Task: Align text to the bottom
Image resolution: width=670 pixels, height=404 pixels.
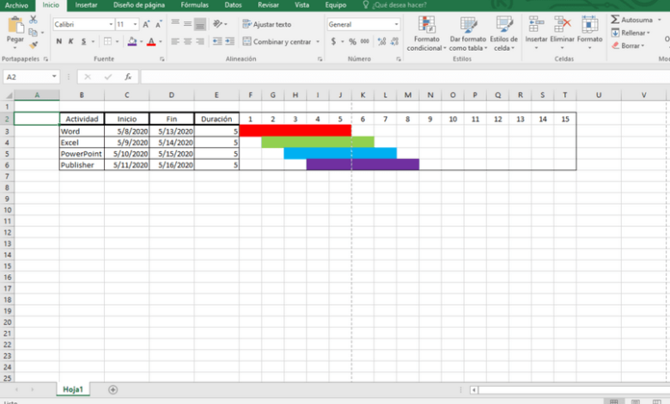Action: coord(200,24)
